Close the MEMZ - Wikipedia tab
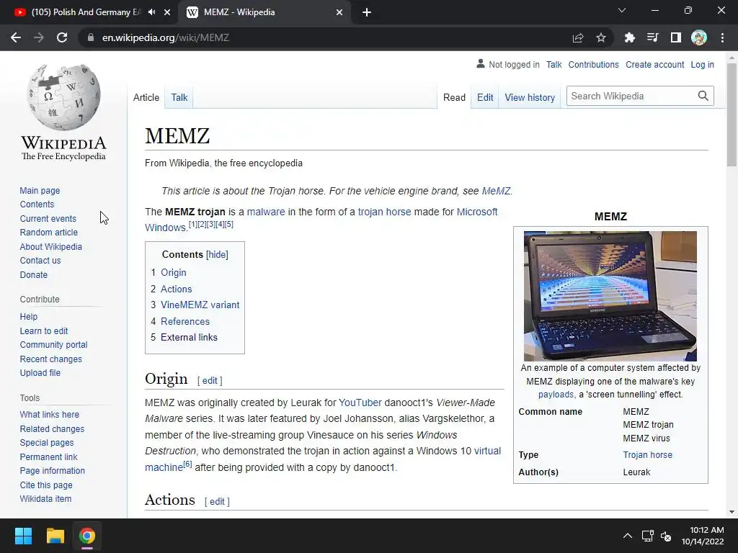 coord(339,12)
